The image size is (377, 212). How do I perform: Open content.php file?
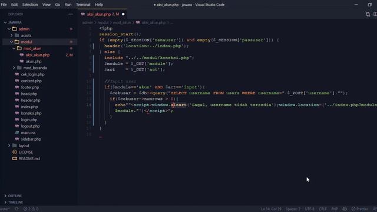(31, 81)
